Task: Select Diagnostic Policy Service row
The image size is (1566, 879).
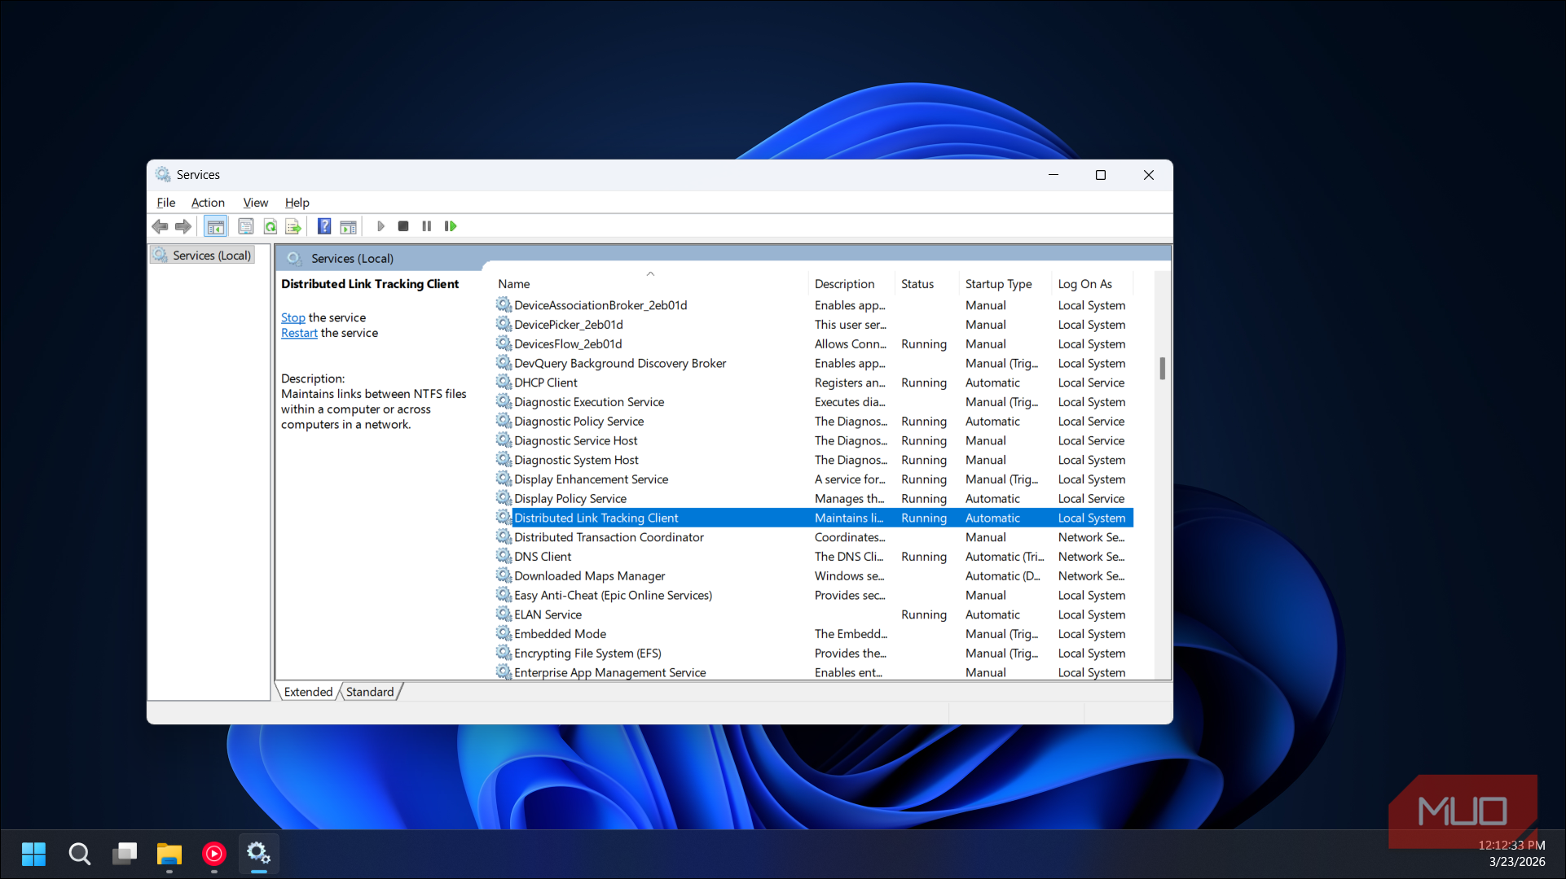Action: 815,422
